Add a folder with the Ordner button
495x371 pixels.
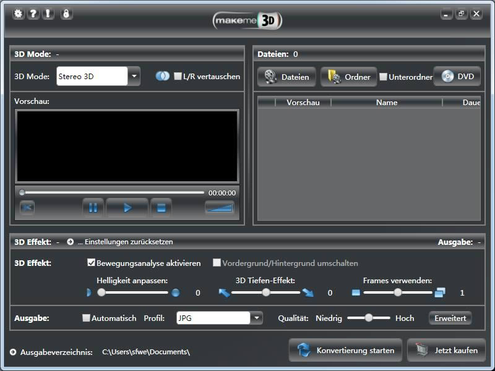(349, 77)
